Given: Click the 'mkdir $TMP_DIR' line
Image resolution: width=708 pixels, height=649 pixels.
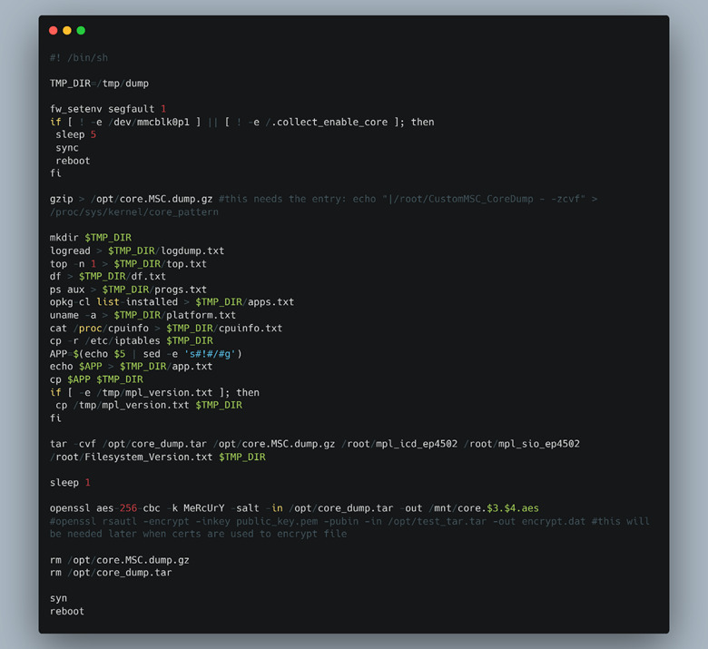Looking at the screenshot, I should point(91,238).
